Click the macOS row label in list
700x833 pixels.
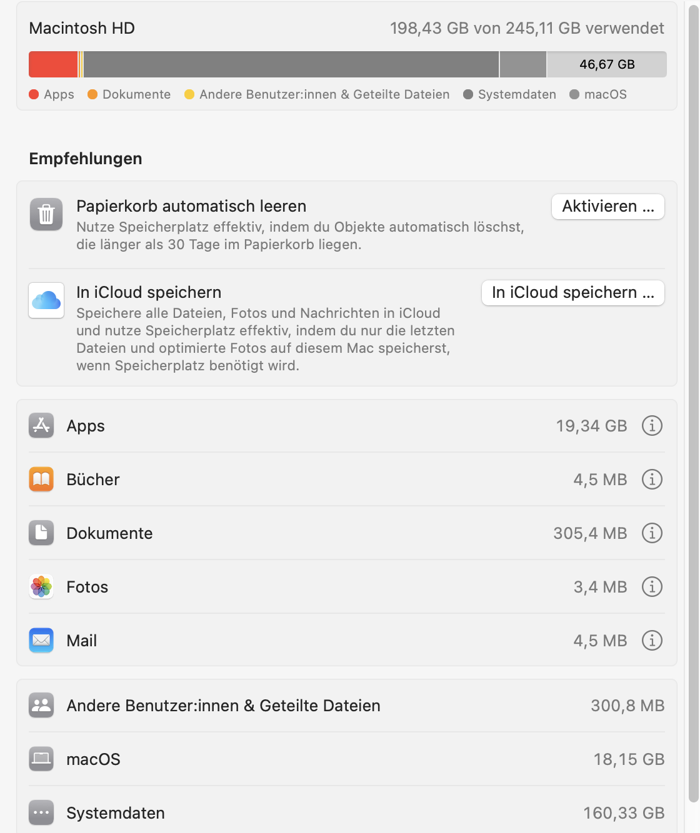(94, 759)
